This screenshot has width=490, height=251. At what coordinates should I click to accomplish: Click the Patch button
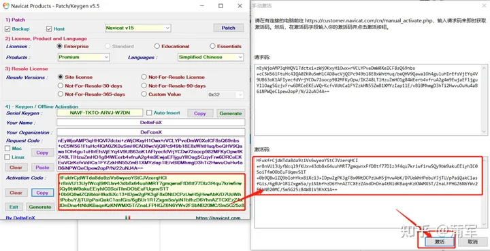[x=229, y=28]
